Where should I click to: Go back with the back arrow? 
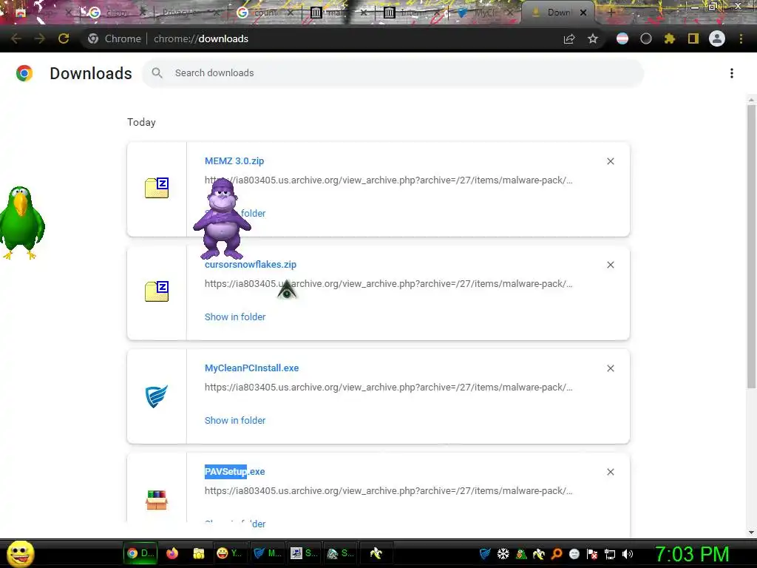click(16, 38)
